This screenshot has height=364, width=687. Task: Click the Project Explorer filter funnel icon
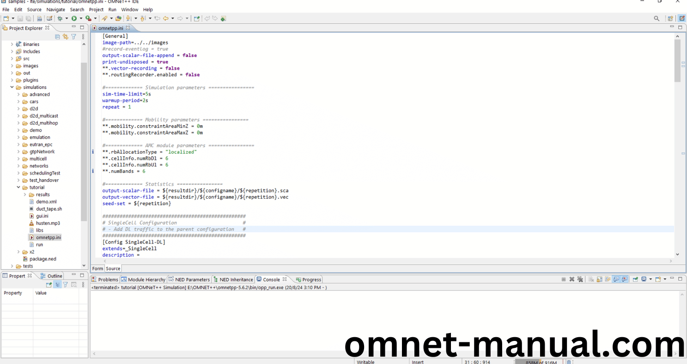click(73, 36)
